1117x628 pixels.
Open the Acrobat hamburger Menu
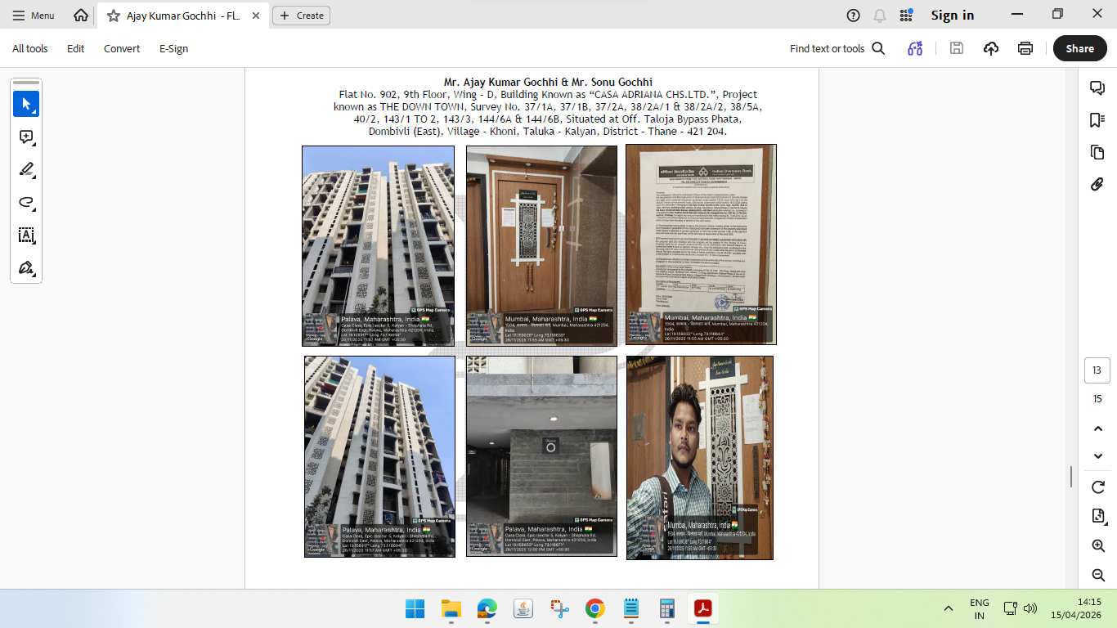[x=34, y=16]
